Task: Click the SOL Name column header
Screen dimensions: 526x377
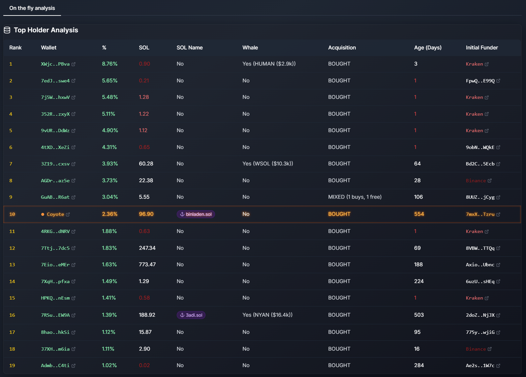Action: click(x=189, y=48)
